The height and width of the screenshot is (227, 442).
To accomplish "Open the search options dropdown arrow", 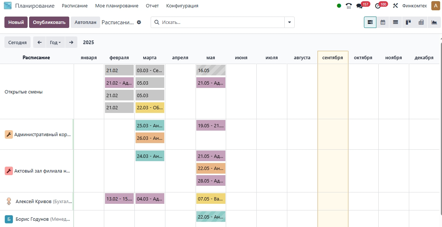I will 290,22.
